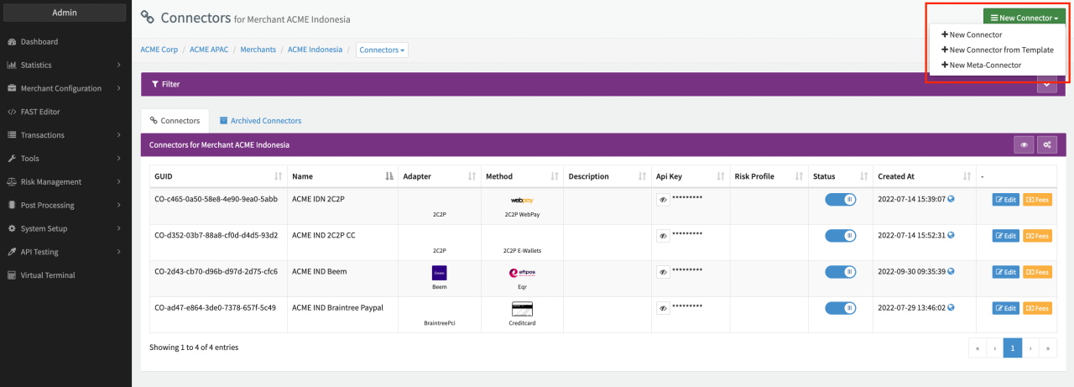The width and height of the screenshot is (1074, 387).
Task: Switch to the Archived Connectors tab
Action: click(x=259, y=121)
